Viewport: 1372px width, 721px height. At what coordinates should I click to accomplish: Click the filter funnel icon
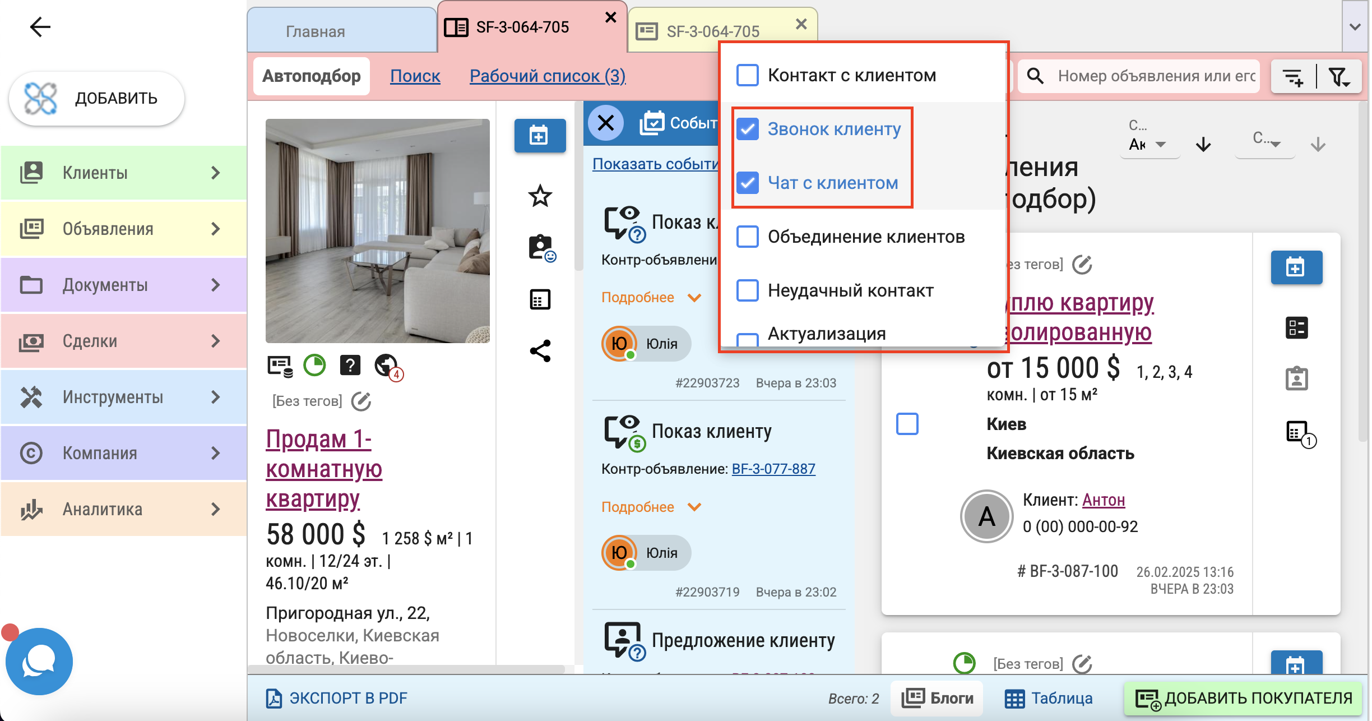click(x=1338, y=77)
